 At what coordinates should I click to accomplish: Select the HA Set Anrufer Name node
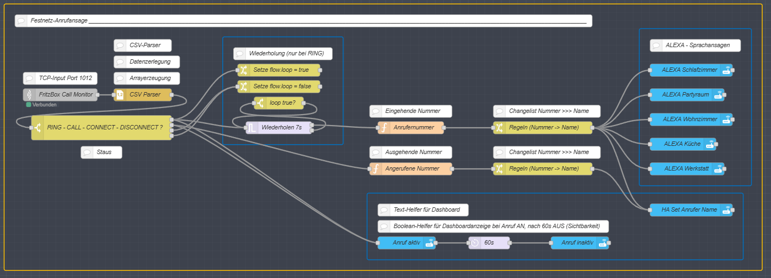point(689,210)
